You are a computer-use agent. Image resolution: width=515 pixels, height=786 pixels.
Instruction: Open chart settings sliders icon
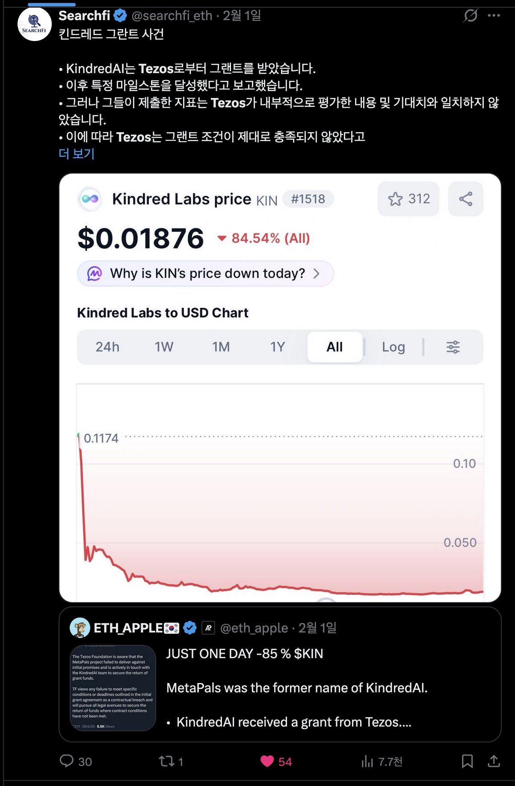click(x=453, y=347)
